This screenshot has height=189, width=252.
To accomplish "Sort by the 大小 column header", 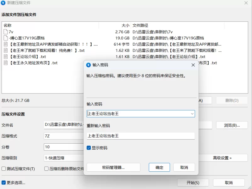I will click(115, 26).
